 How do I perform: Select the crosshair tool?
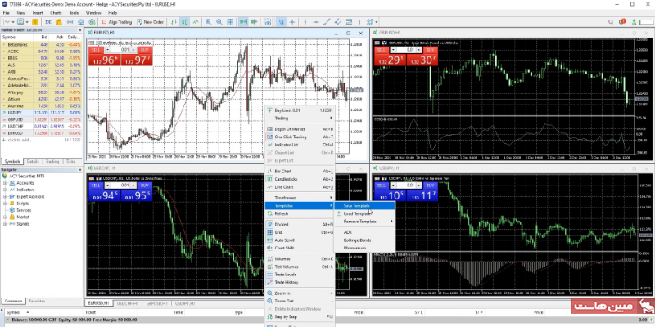tap(292, 22)
